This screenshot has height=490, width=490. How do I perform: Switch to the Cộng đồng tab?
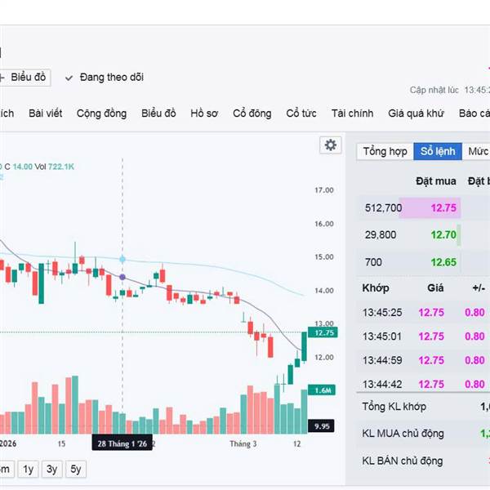(x=101, y=114)
